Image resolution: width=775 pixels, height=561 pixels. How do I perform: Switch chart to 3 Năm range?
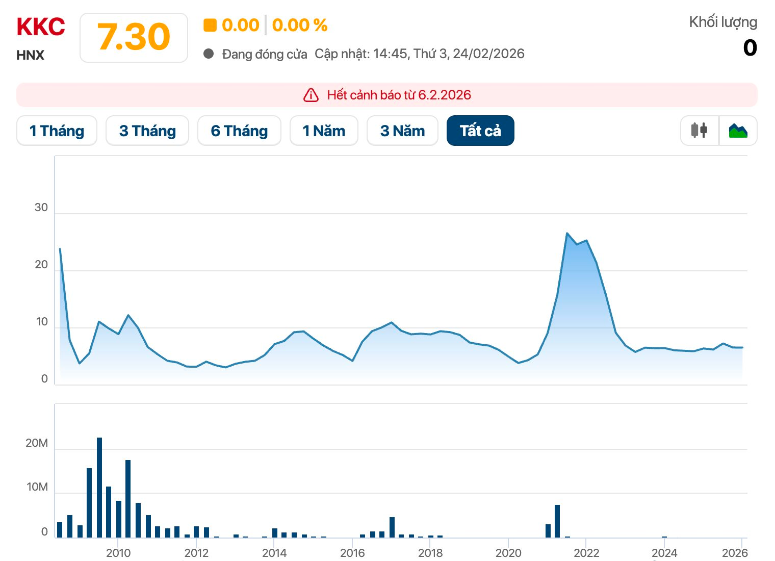(402, 131)
